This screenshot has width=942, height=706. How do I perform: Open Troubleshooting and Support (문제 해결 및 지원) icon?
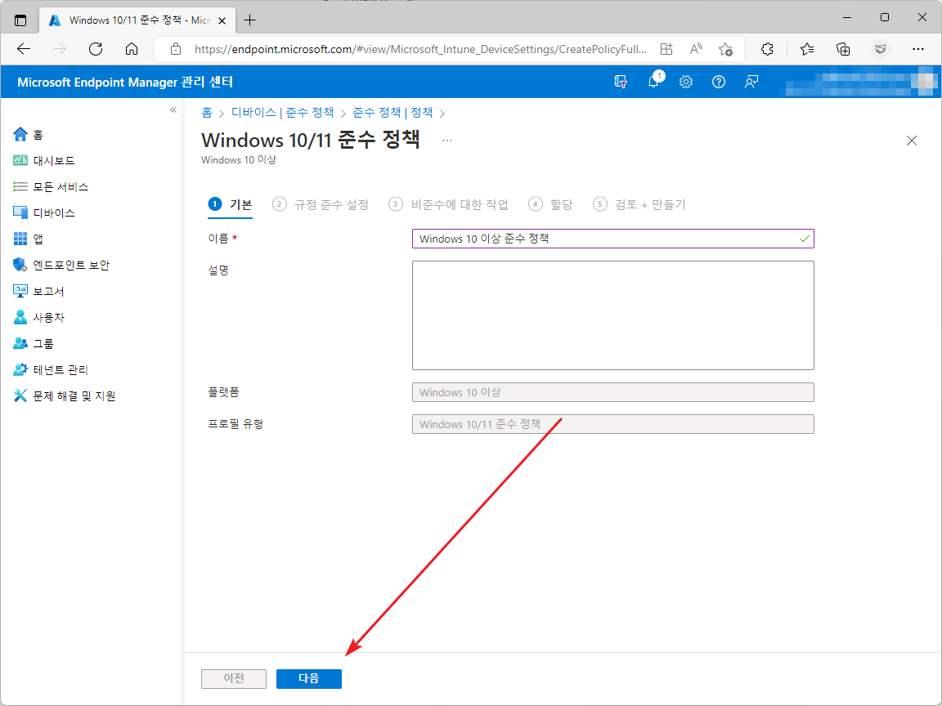pyautogui.click(x=20, y=395)
